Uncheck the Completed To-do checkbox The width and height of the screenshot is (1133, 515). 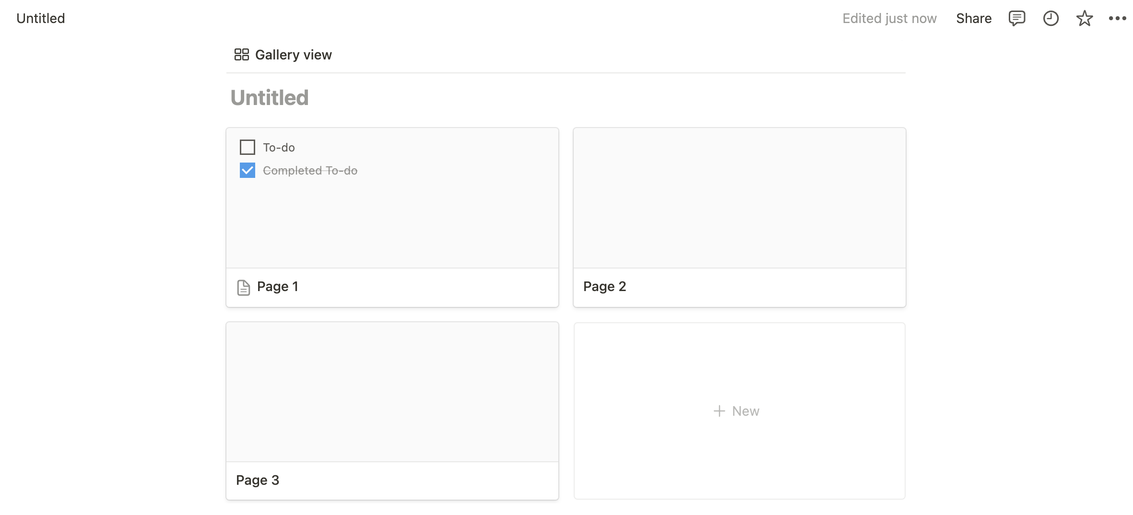247,170
